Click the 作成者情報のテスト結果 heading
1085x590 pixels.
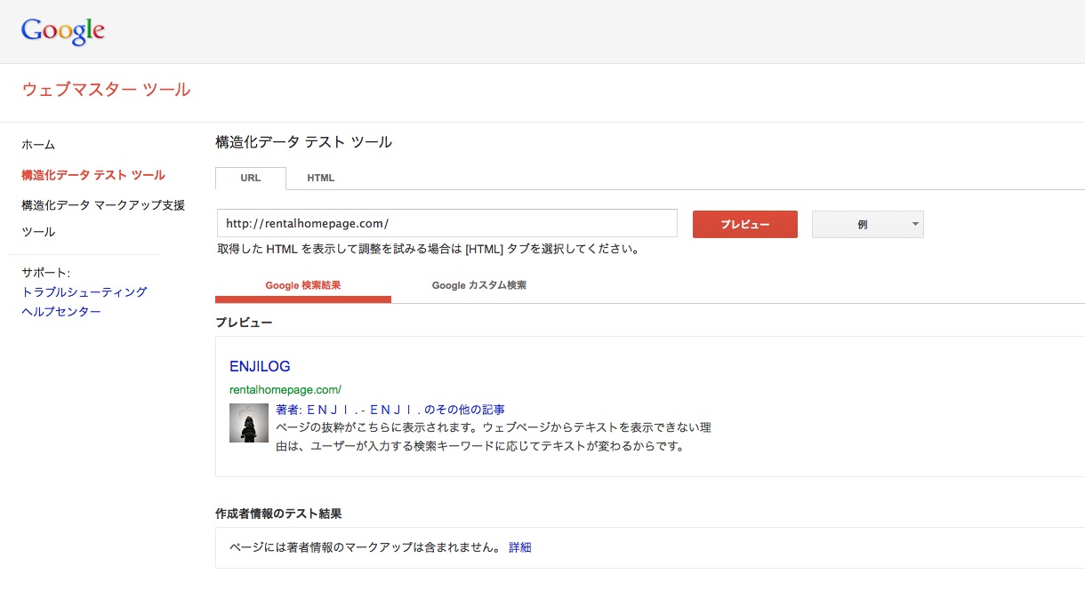coord(279,514)
